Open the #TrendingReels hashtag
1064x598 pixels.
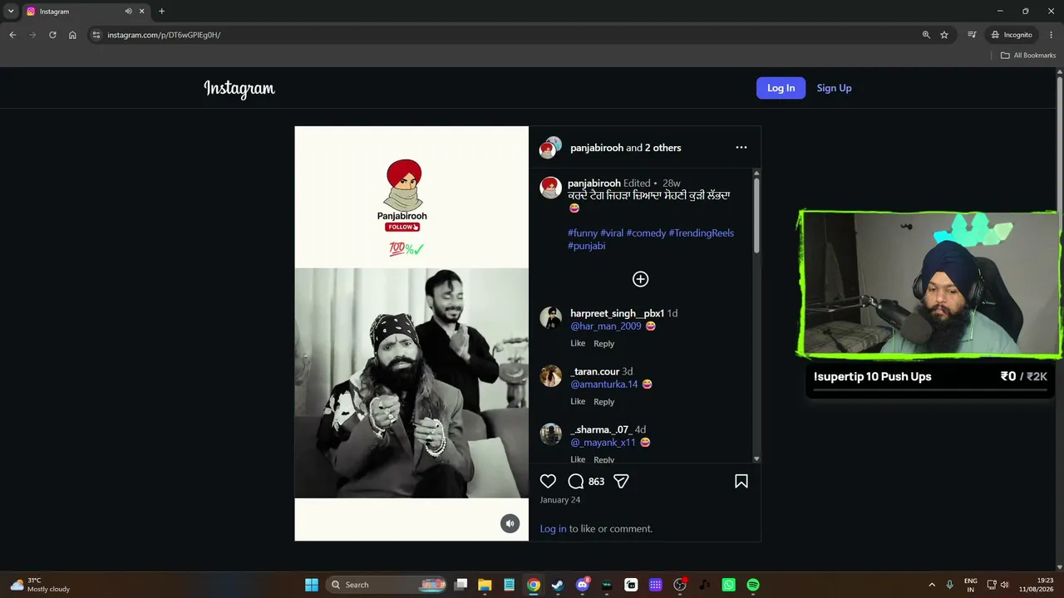pyautogui.click(x=701, y=233)
